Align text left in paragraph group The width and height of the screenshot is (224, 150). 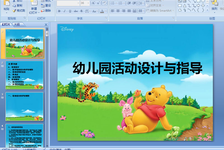click(113, 11)
